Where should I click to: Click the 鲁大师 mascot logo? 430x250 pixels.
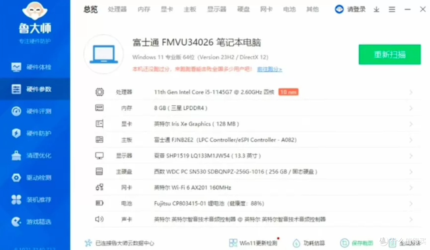click(35, 10)
